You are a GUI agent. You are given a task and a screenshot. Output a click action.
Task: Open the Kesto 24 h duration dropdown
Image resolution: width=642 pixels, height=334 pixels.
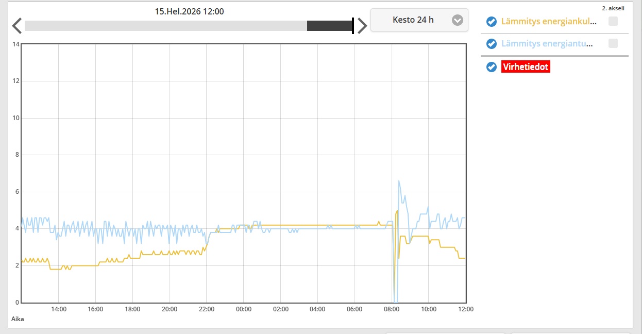(x=413, y=20)
